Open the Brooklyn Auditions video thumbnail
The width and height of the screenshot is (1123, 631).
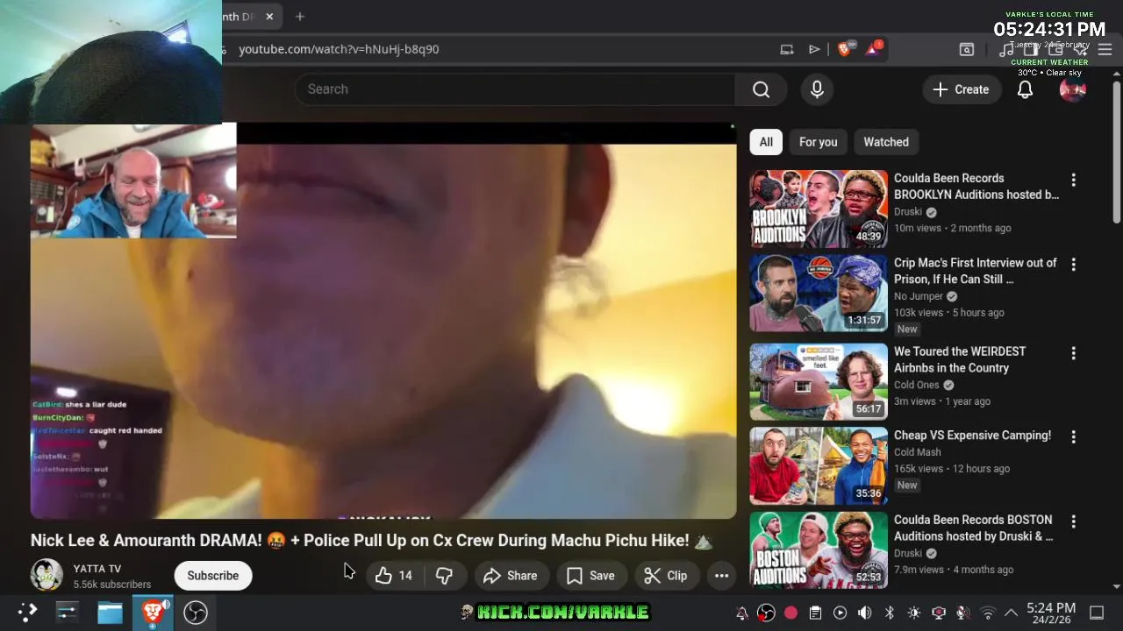819,209
